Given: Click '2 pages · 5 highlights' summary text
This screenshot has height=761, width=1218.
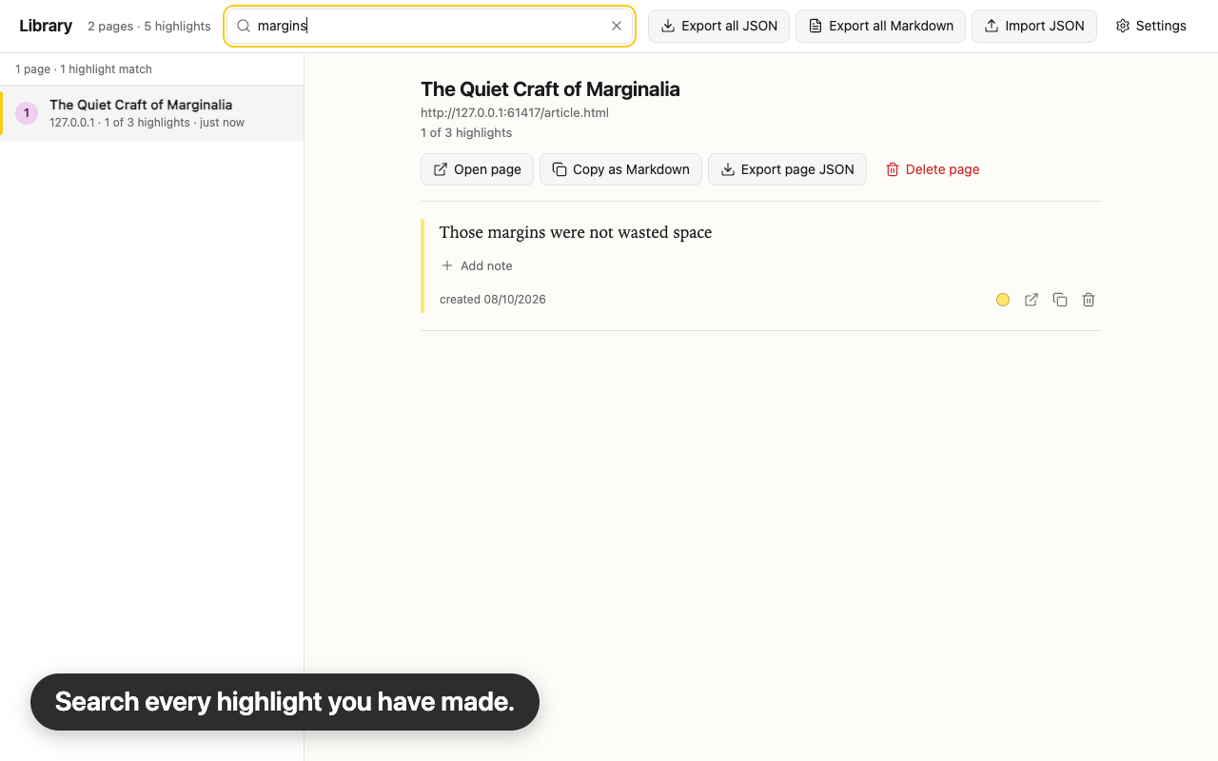Looking at the screenshot, I should coord(149,26).
